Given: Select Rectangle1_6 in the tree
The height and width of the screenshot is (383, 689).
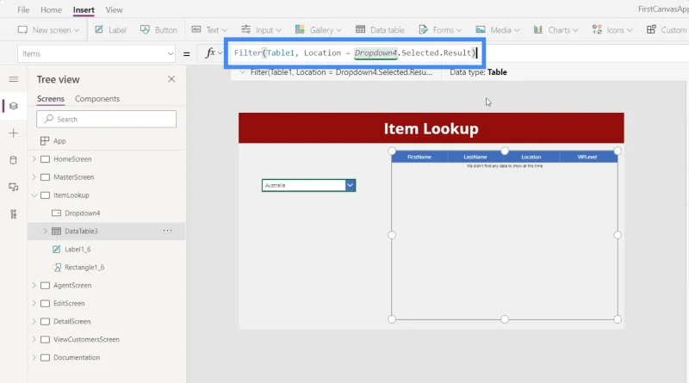Looking at the screenshot, I should (84, 267).
